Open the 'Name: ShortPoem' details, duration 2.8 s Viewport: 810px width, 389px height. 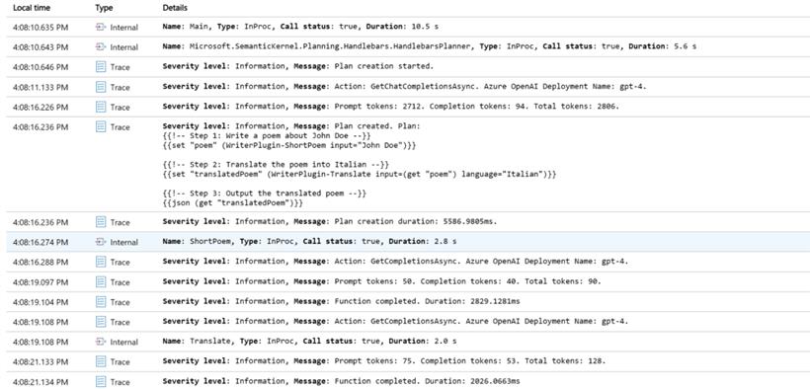point(309,241)
